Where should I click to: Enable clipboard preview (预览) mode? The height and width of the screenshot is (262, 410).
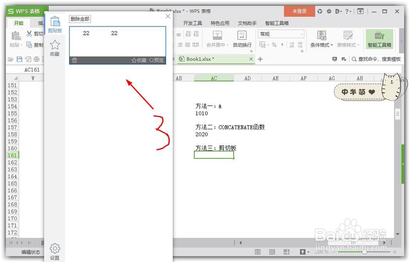[156, 60]
